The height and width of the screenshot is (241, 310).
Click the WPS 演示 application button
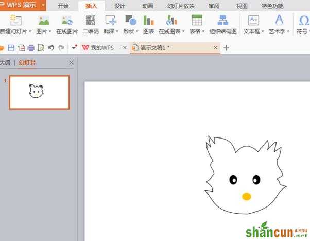click(21, 5)
